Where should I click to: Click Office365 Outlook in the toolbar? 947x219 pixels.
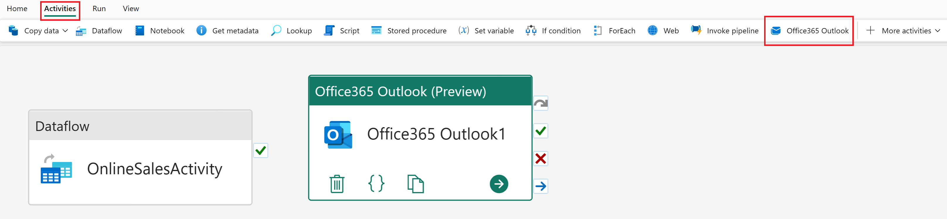pyautogui.click(x=810, y=30)
